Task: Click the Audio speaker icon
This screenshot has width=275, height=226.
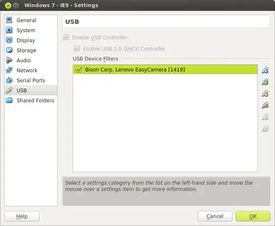Action: point(9,60)
